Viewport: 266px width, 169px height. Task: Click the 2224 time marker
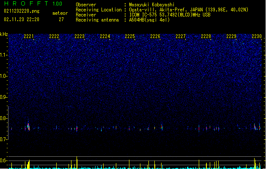tap(105, 36)
